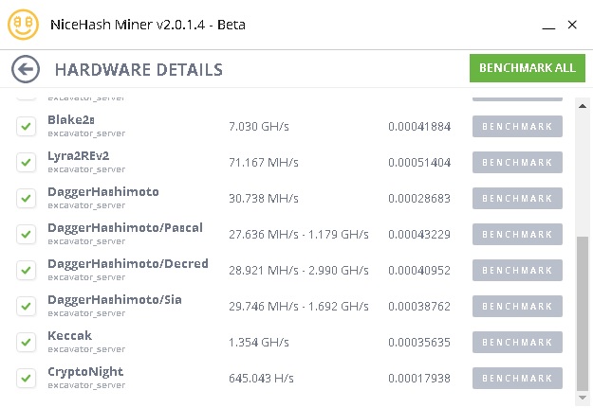
Task: Click the 0.00043229 profitability value
Action: coord(419,235)
